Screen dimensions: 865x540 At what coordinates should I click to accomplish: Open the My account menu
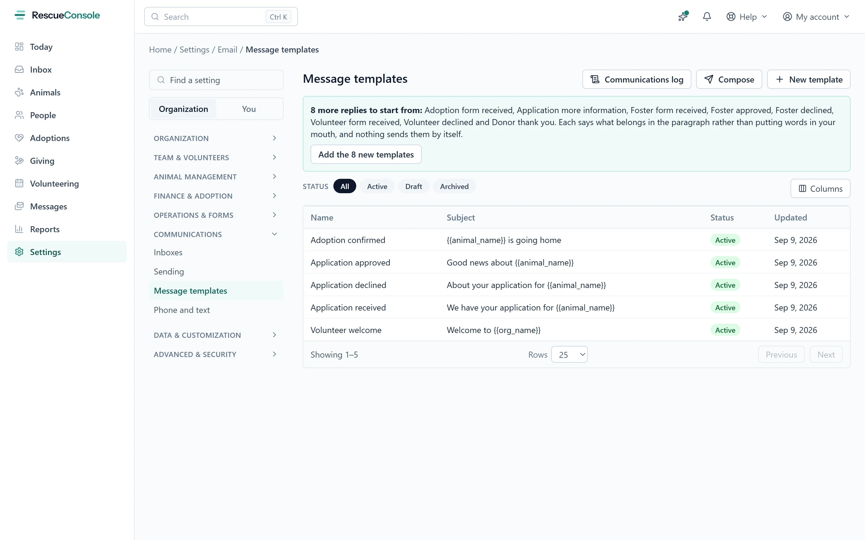pos(816,17)
